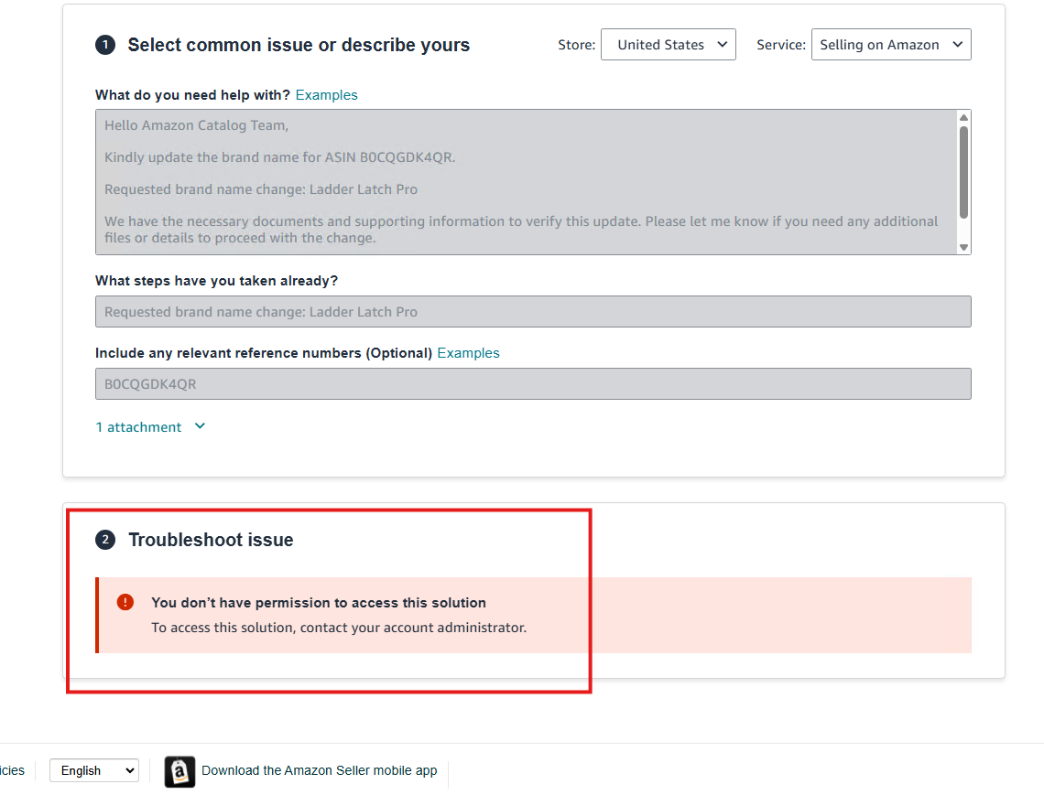Screen dimensions: 1044x795
Task: Click the steps taken already field
Action: point(532,312)
